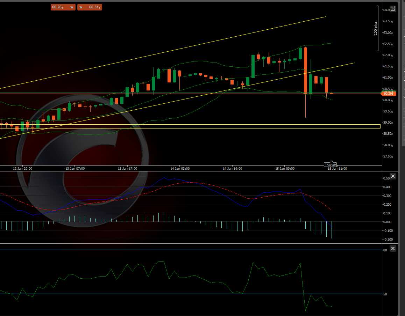Click the 60.265 current price marker
This screenshot has height=316, width=405.
point(389,93)
